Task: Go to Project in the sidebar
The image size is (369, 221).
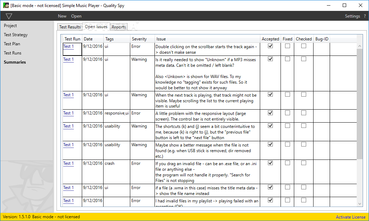Action: pyautogui.click(x=10, y=25)
